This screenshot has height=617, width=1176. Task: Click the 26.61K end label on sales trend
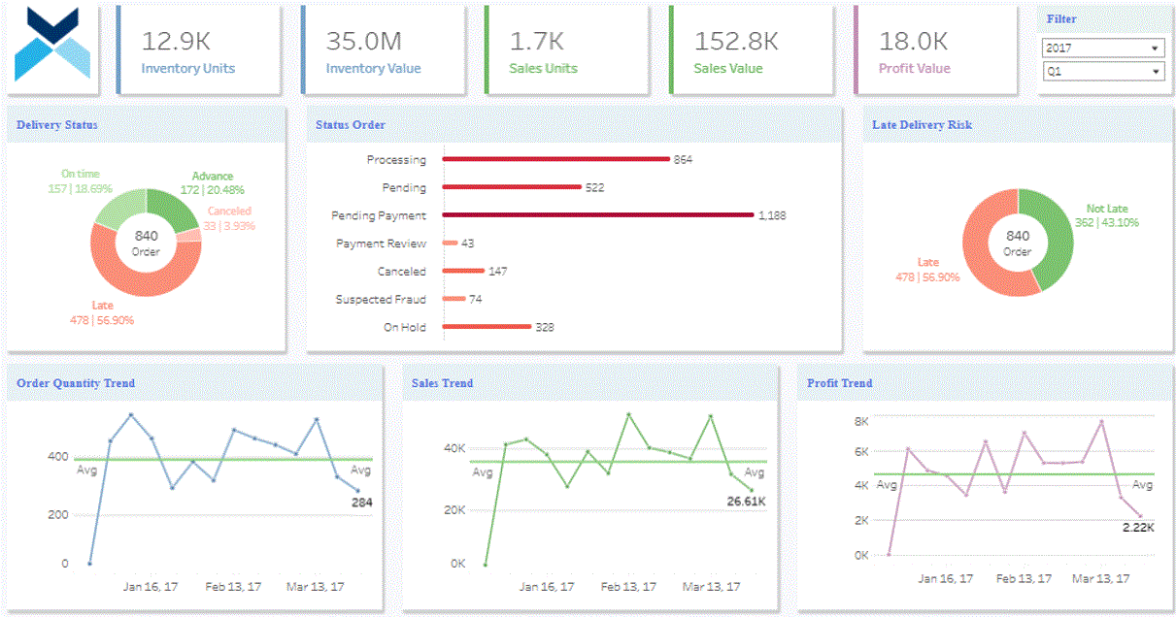[x=747, y=502]
